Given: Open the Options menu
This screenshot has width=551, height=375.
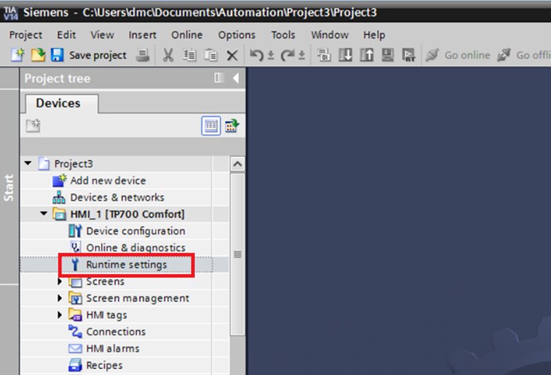Looking at the screenshot, I should (x=237, y=35).
